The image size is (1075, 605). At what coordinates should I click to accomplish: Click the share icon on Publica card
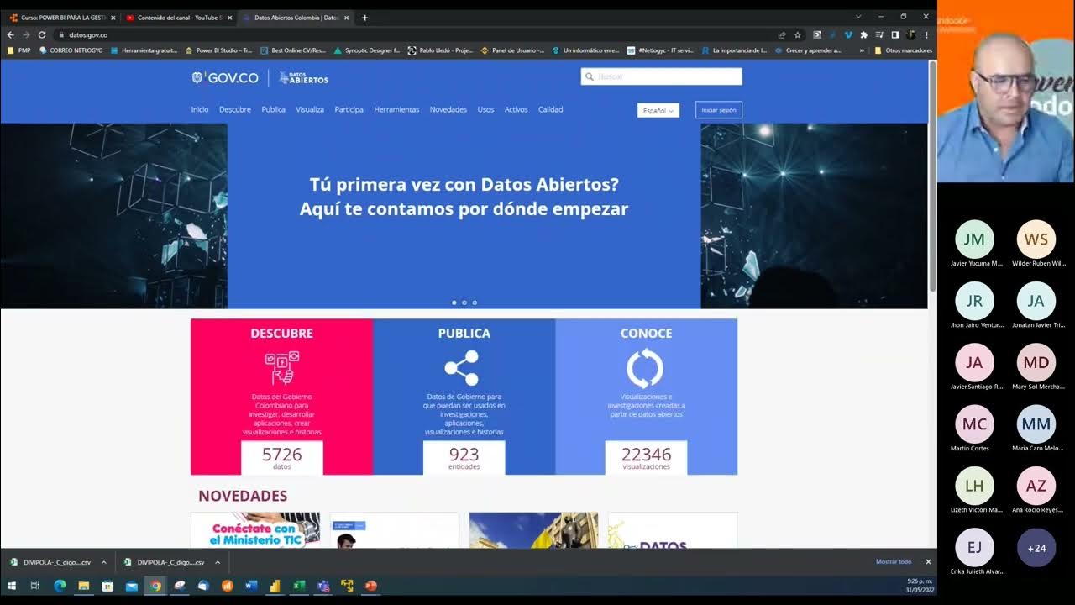click(462, 368)
